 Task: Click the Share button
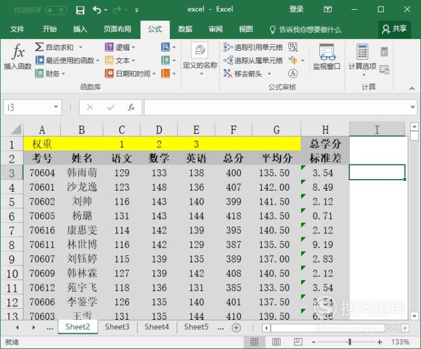(x=394, y=29)
